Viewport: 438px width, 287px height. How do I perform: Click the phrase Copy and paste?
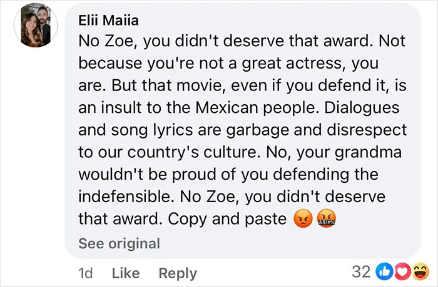(227, 220)
